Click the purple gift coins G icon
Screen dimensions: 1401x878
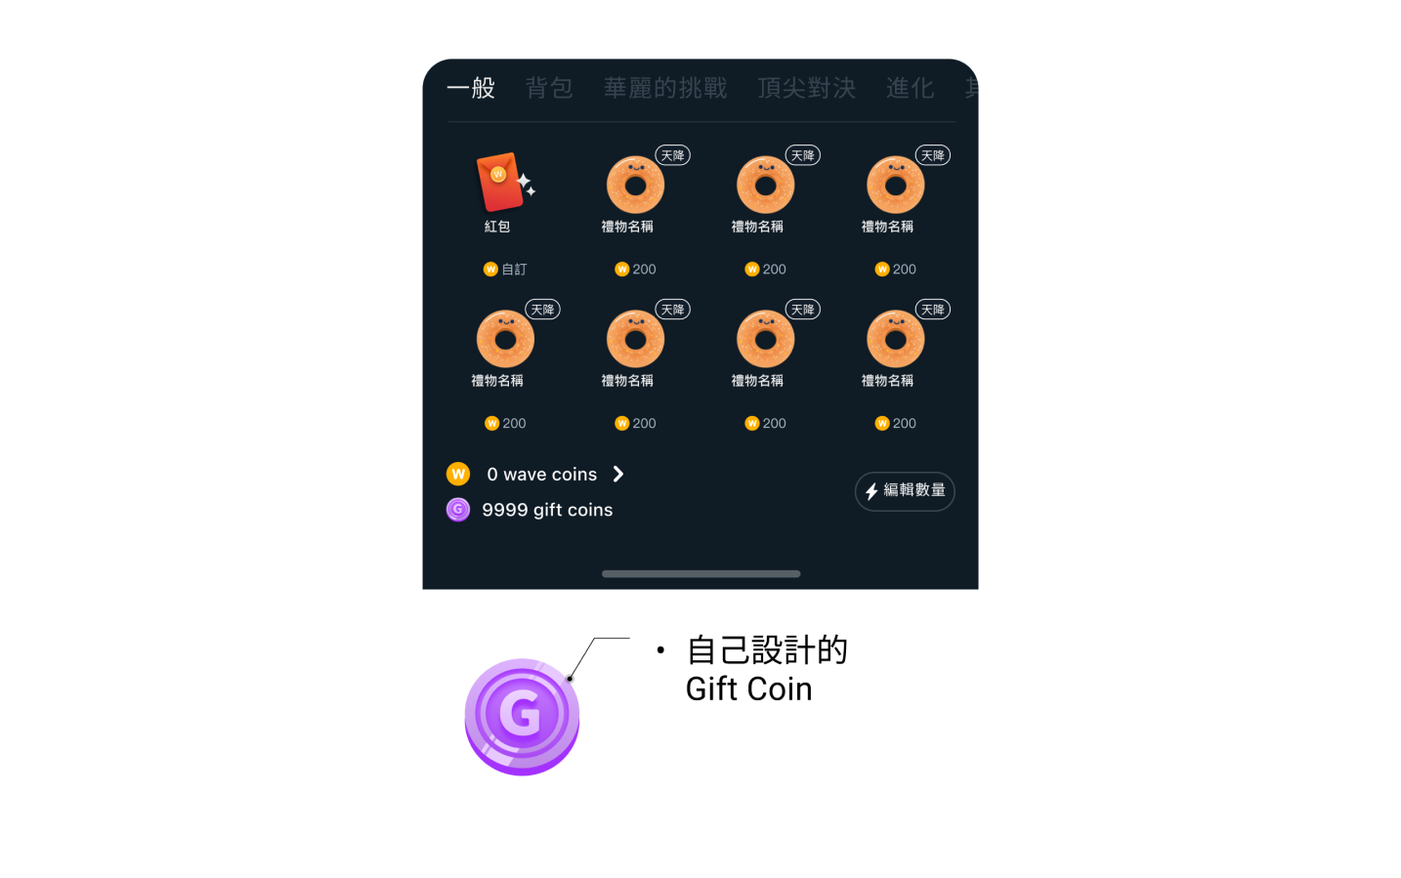coord(458,509)
